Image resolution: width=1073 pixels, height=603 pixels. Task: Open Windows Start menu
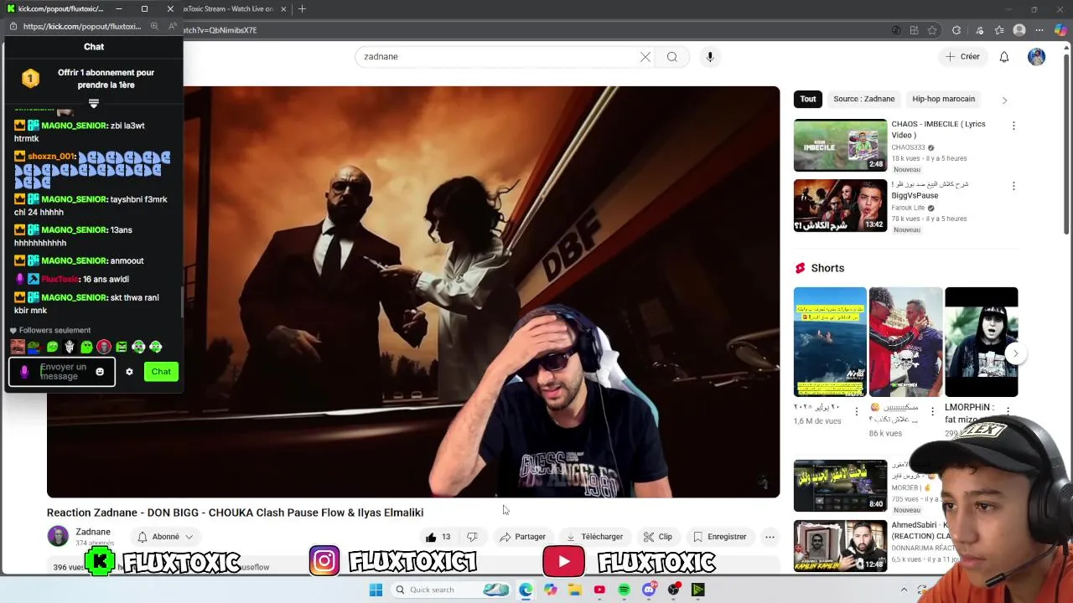click(x=376, y=590)
